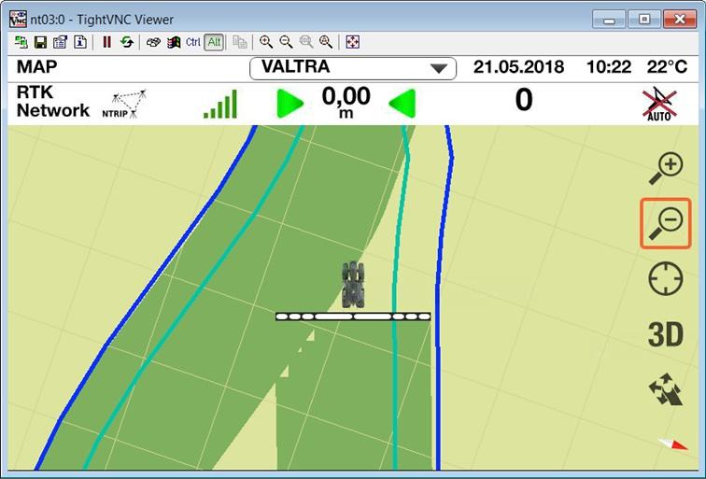706x479 pixels.
Task: Click the transfer files toolbar icon
Action: coord(240,42)
